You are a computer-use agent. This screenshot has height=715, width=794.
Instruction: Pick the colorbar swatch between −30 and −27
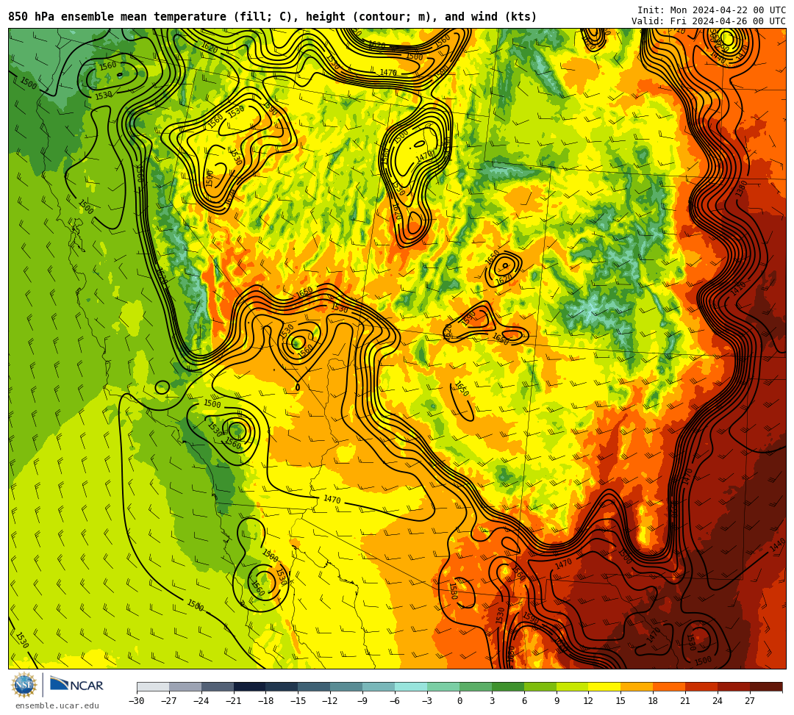[153, 686]
